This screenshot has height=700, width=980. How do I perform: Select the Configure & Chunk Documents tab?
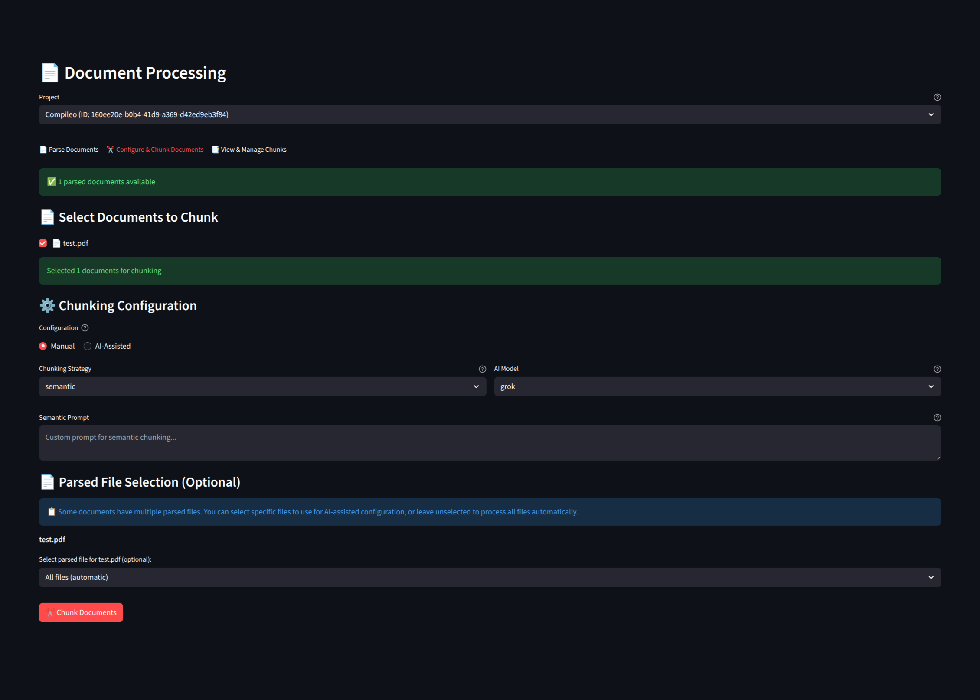pyautogui.click(x=155, y=150)
